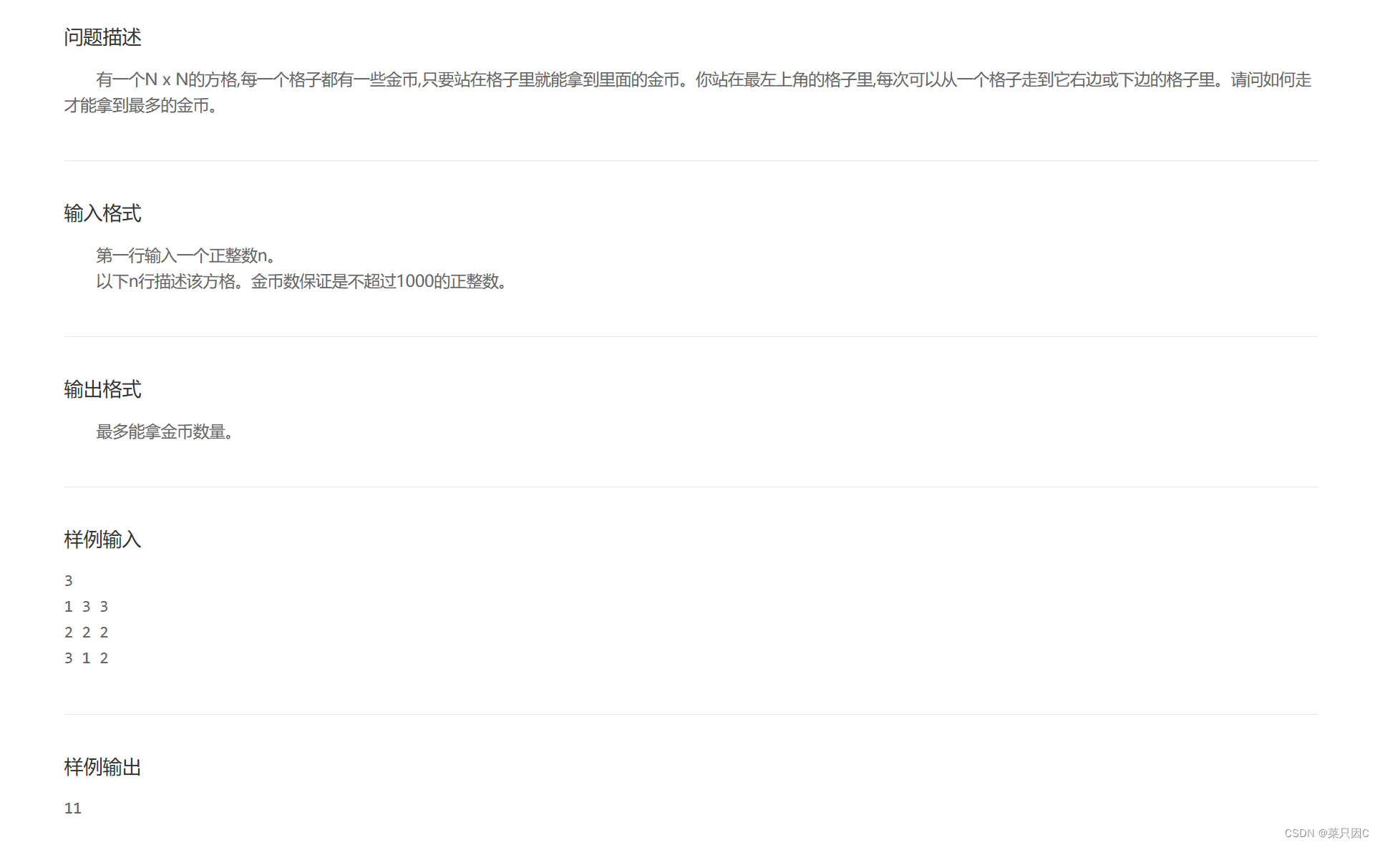Screen dimensions: 1380x845
Task: Click the sample output value '11'
Action: pos(73,809)
